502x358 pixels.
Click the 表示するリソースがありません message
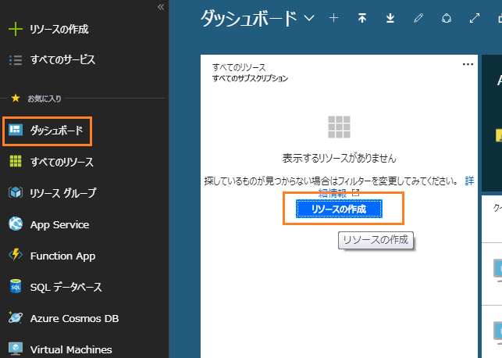click(339, 158)
